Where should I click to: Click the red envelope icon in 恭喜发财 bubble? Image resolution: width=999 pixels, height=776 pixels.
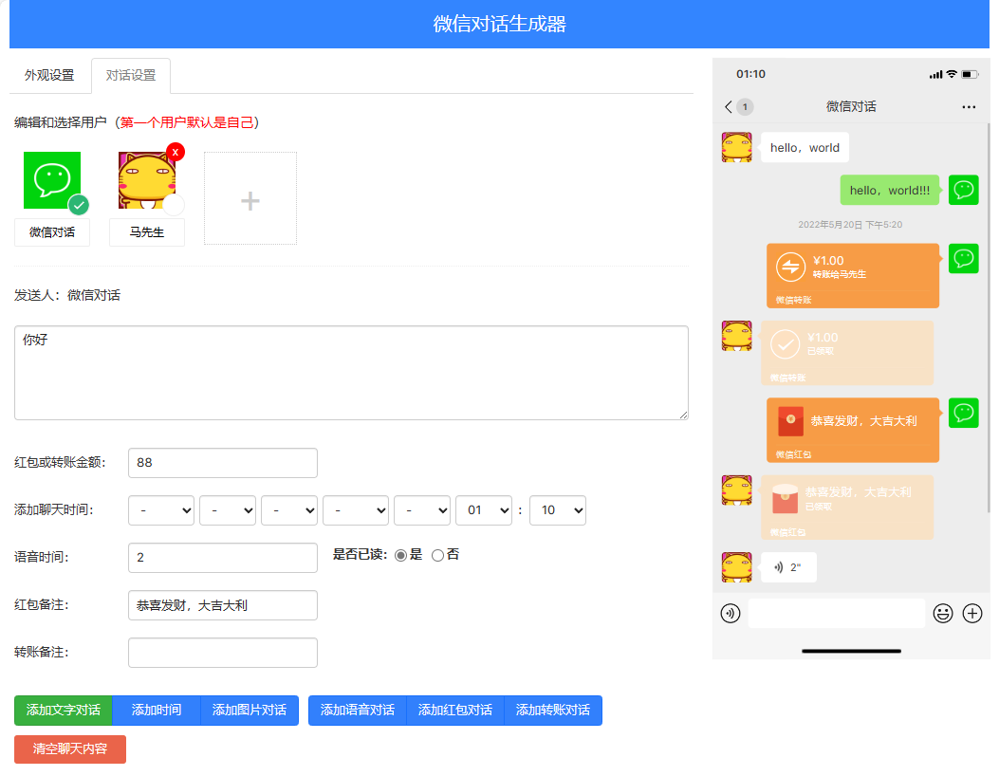pos(790,421)
